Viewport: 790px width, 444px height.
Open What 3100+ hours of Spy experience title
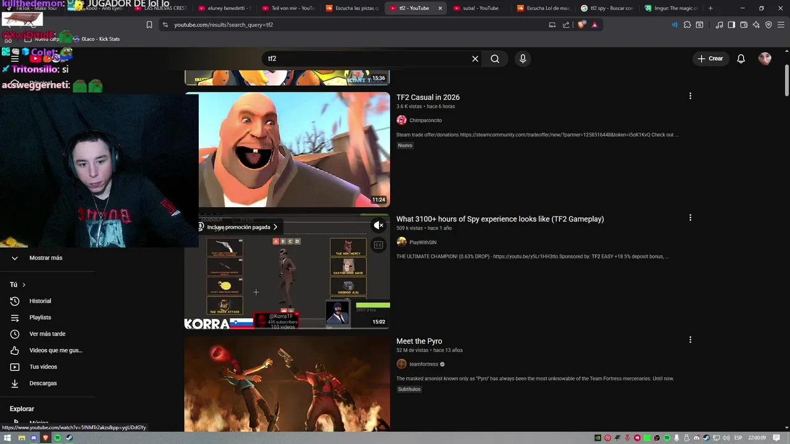500,219
